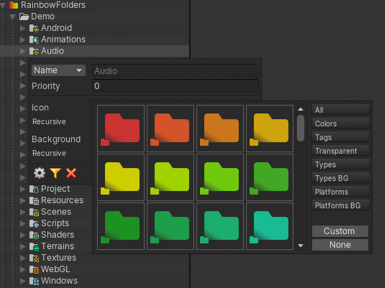Collapse the Demo folder arrow
The height and width of the screenshot is (288, 385).
point(13,17)
